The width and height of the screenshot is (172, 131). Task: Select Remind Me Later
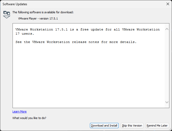tap(157, 126)
